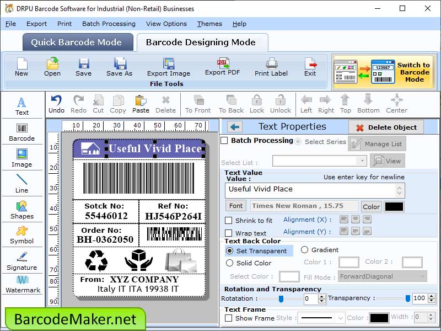
Task: Open the Barcode tool
Action: [22, 131]
